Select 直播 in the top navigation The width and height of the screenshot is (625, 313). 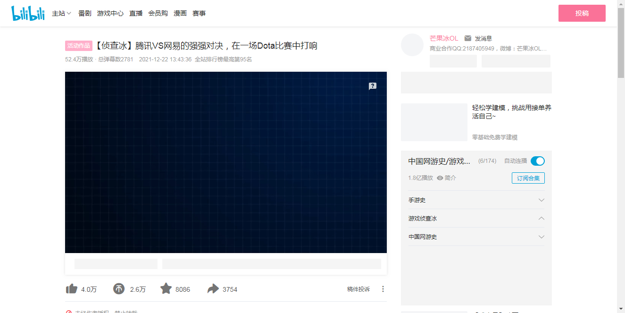click(136, 13)
